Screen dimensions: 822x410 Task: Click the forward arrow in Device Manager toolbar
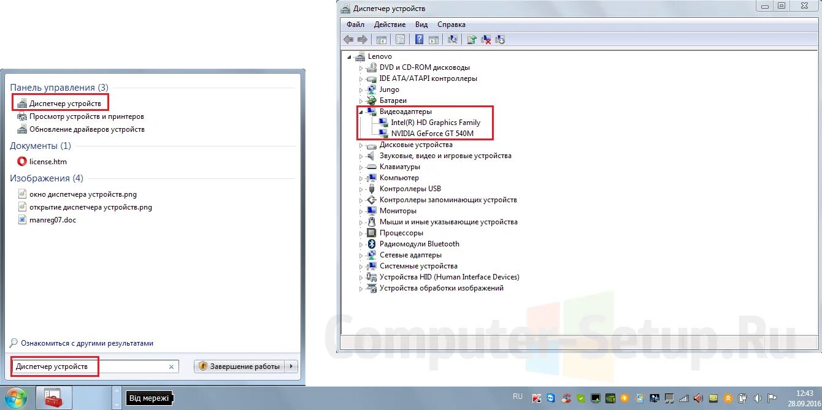[x=363, y=39]
